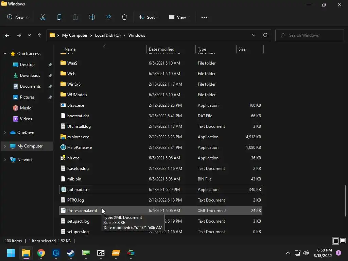Image resolution: width=348 pixels, height=261 pixels.
Task: Select the WinSxS folder
Action: pos(161,84)
